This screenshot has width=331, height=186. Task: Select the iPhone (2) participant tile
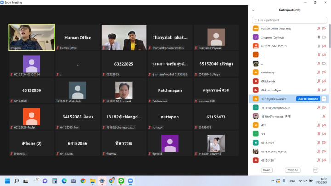click(32, 143)
